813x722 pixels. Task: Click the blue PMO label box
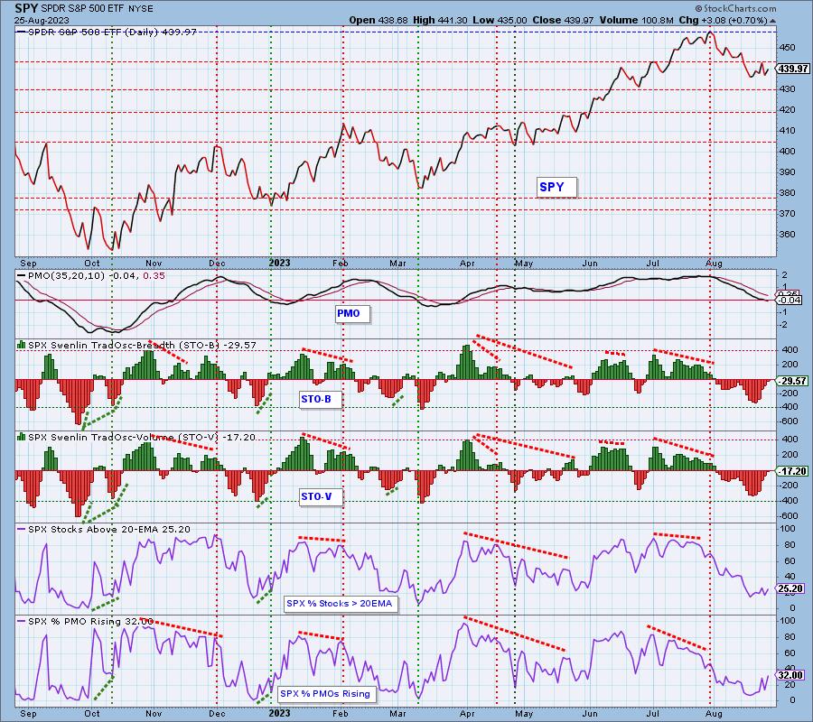(352, 314)
